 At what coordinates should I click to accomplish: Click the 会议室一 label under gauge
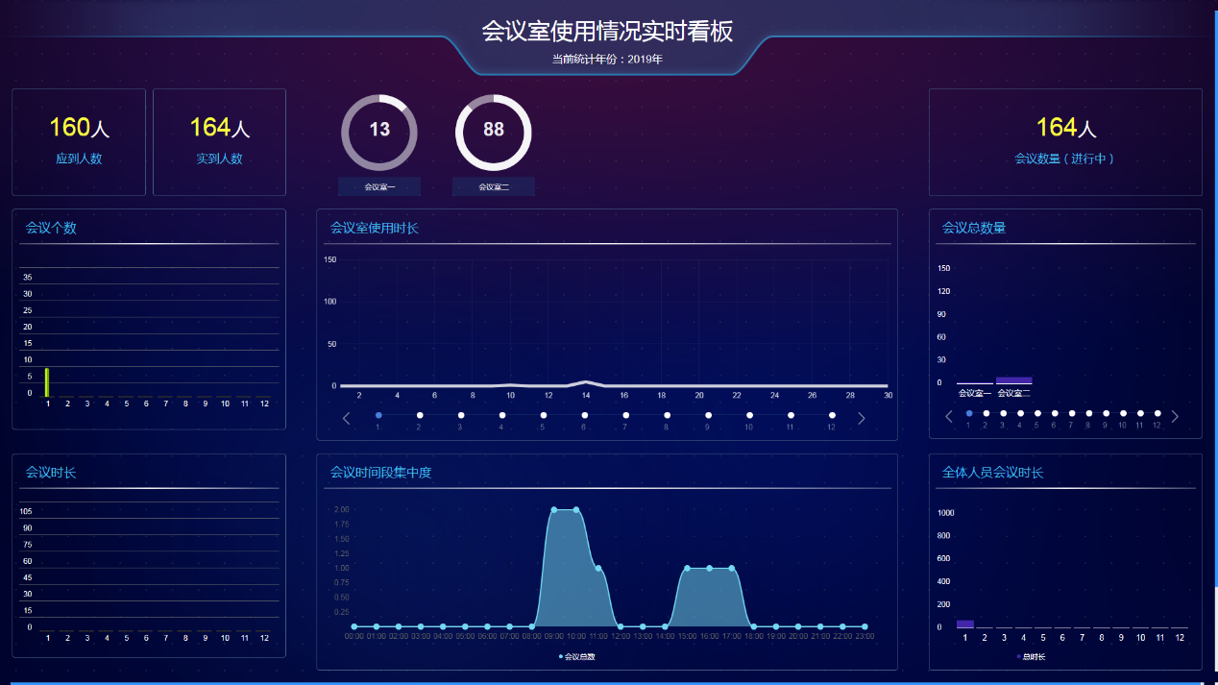(x=379, y=186)
